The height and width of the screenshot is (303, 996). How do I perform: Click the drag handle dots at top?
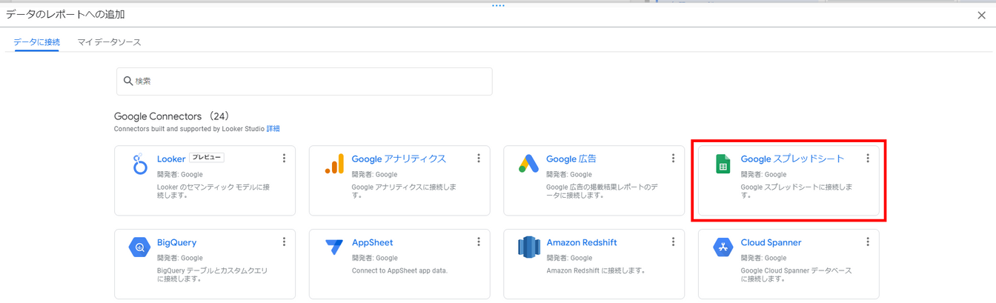tap(498, 5)
